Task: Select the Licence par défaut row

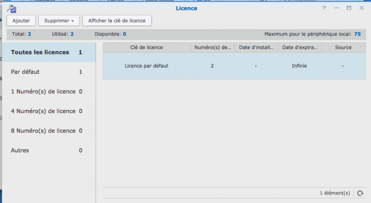Action: point(234,66)
